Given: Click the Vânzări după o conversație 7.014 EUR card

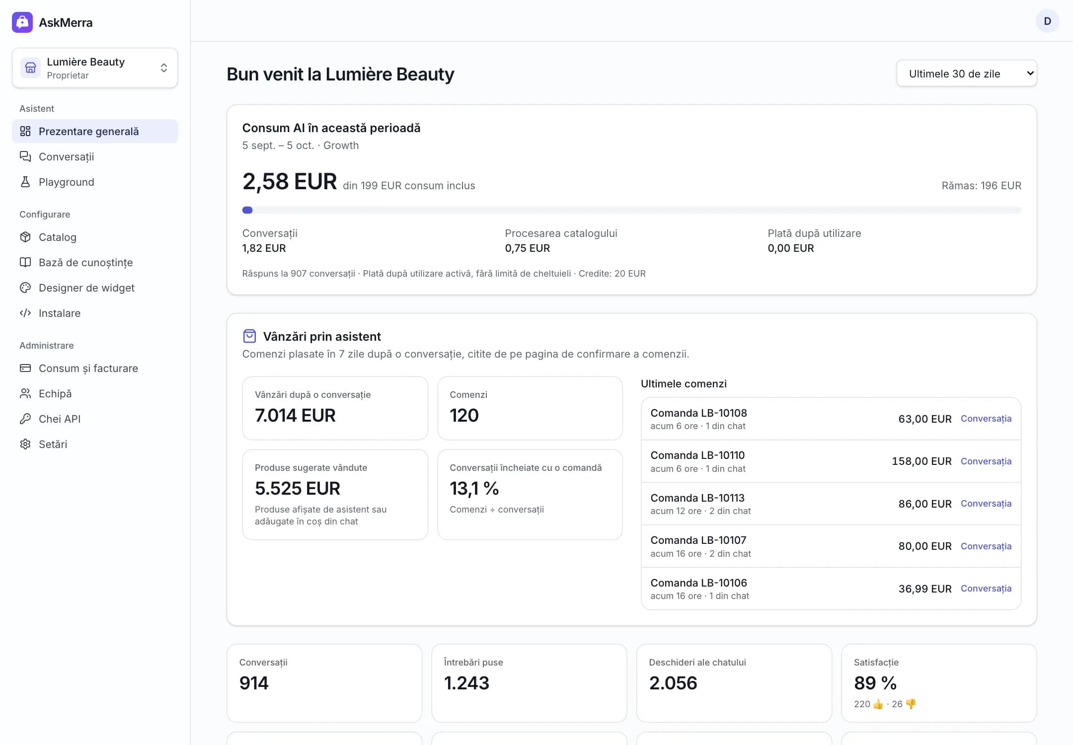Looking at the screenshot, I should coord(335,408).
